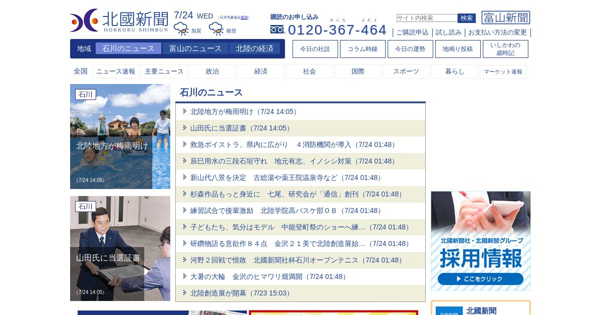Click the Hokkoku Shimbun logo
Viewport: 601px width, 315px height.
click(x=119, y=20)
